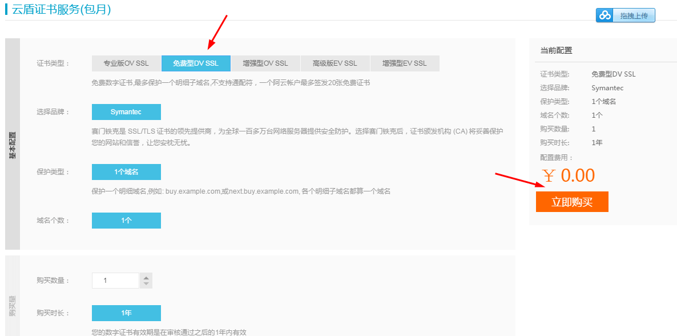Screen dimensions: 677x336
Task: Click the Symantec value in 当前配置
Action: coord(607,88)
